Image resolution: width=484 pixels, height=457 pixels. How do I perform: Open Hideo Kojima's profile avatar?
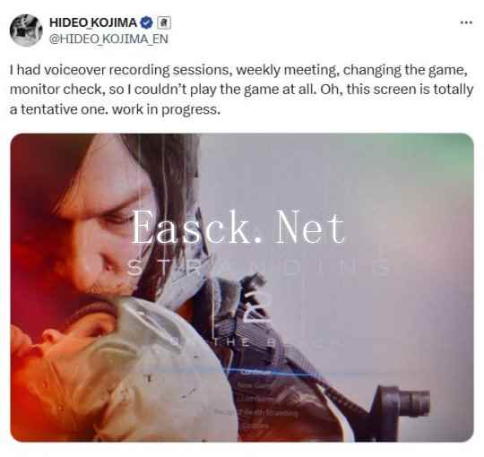(26, 30)
